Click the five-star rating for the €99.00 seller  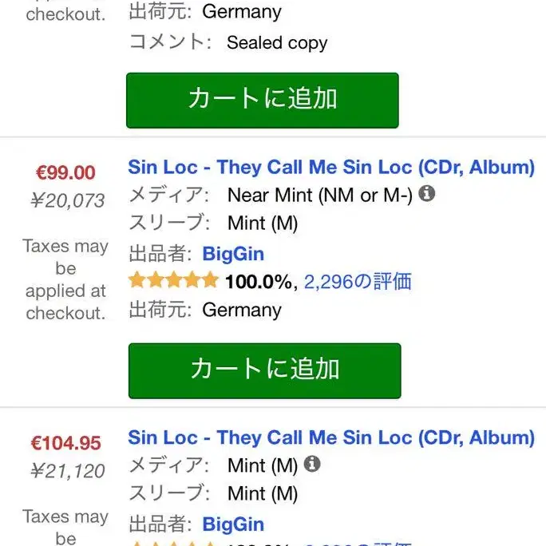(x=173, y=280)
